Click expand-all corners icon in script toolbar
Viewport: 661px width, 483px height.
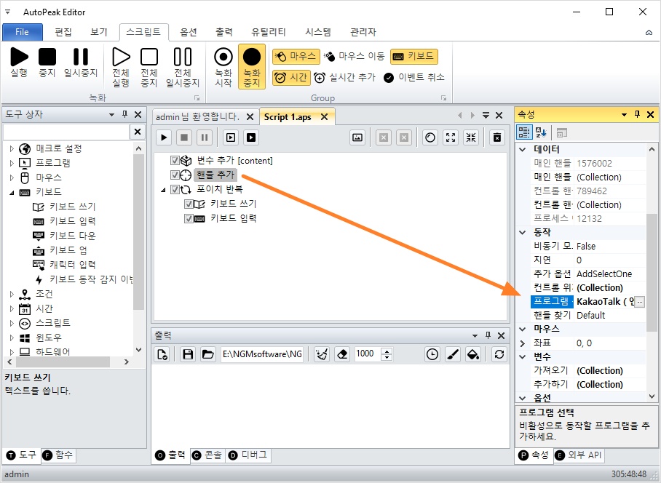coord(451,137)
